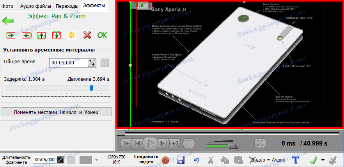This screenshot has width=344, height=167.
Task: Click the green checkmark apply icon
Action: click(x=314, y=160)
